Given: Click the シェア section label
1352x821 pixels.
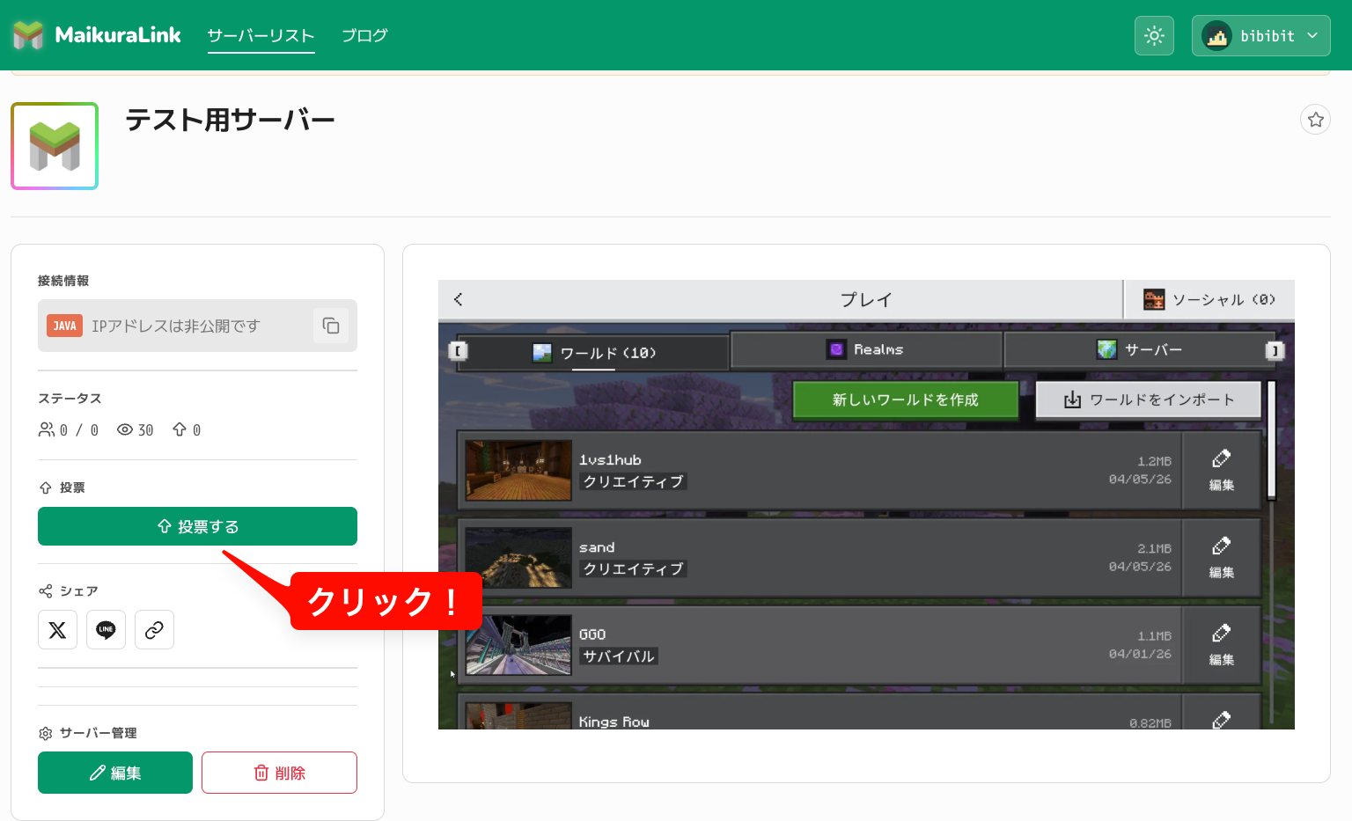Looking at the screenshot, I should (78, 590).
